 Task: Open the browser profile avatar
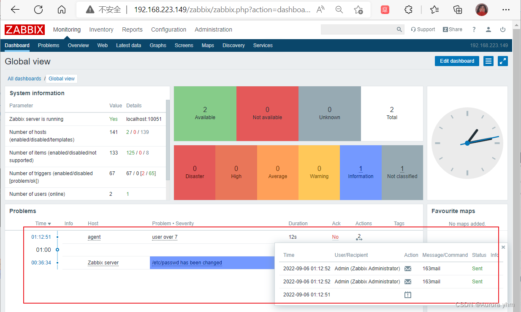tap(482, 9)
